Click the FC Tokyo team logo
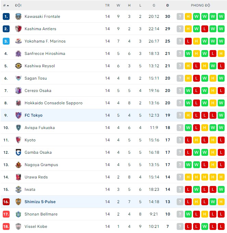 18,115
